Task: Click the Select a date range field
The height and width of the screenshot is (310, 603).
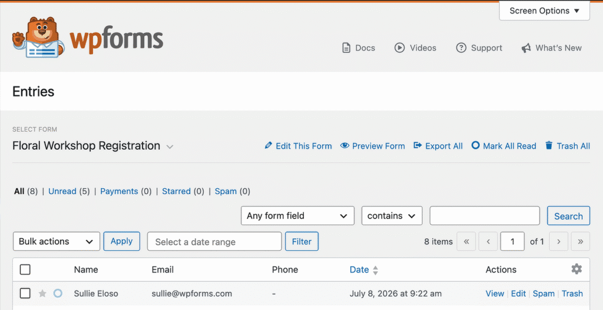Action: pyautogui.click(x=214, y=242)
